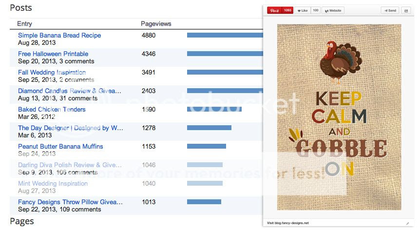Click the 'Aug 28, 2013' date text
420x231 pixels.
point(37,43)
